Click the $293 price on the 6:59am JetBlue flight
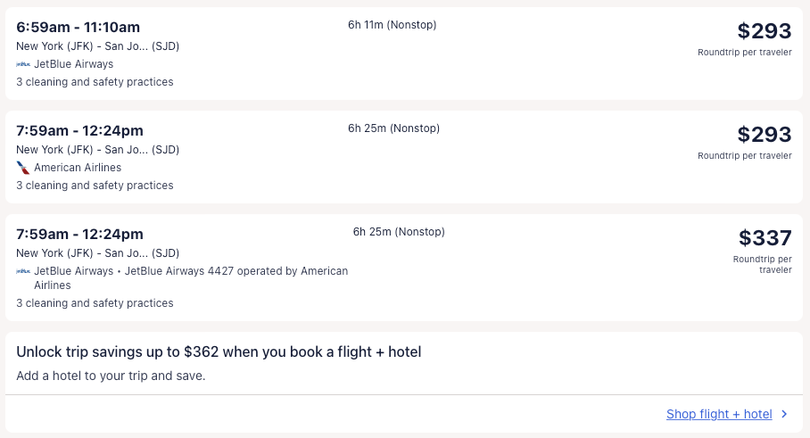 pyautogui.click(x=765, y=31)
